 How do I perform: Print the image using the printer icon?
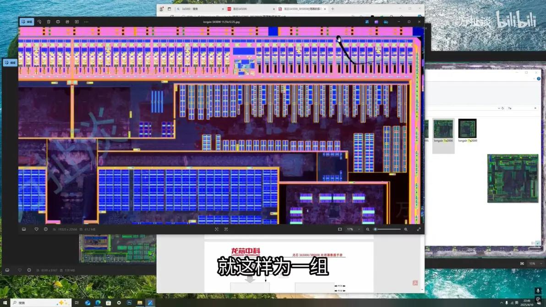tap(58, 22)
